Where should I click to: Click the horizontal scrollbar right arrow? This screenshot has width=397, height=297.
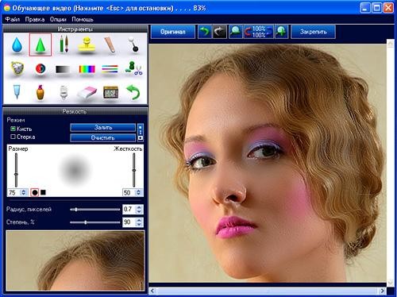[382, 291]
